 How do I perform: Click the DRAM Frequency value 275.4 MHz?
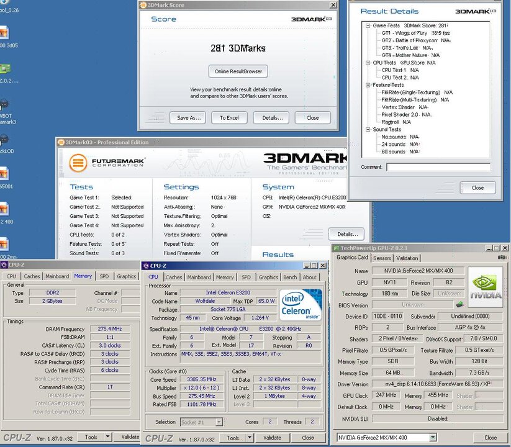[x=110, y=329]
